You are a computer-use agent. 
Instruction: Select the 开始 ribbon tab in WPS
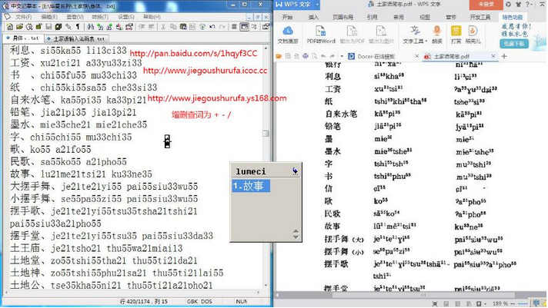click(287, 17)
